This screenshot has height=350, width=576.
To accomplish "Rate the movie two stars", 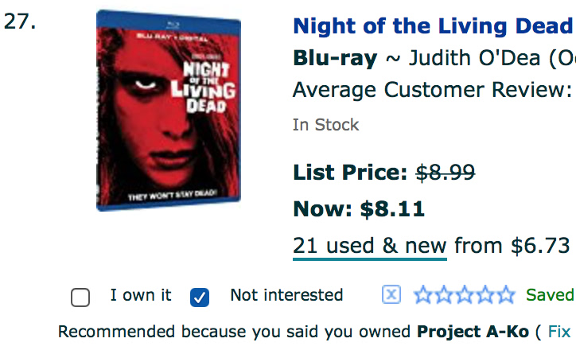I will [x=444, y=294].
